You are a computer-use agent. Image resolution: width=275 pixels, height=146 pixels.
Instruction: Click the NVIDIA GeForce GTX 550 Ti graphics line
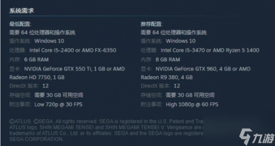pos(67,69)
